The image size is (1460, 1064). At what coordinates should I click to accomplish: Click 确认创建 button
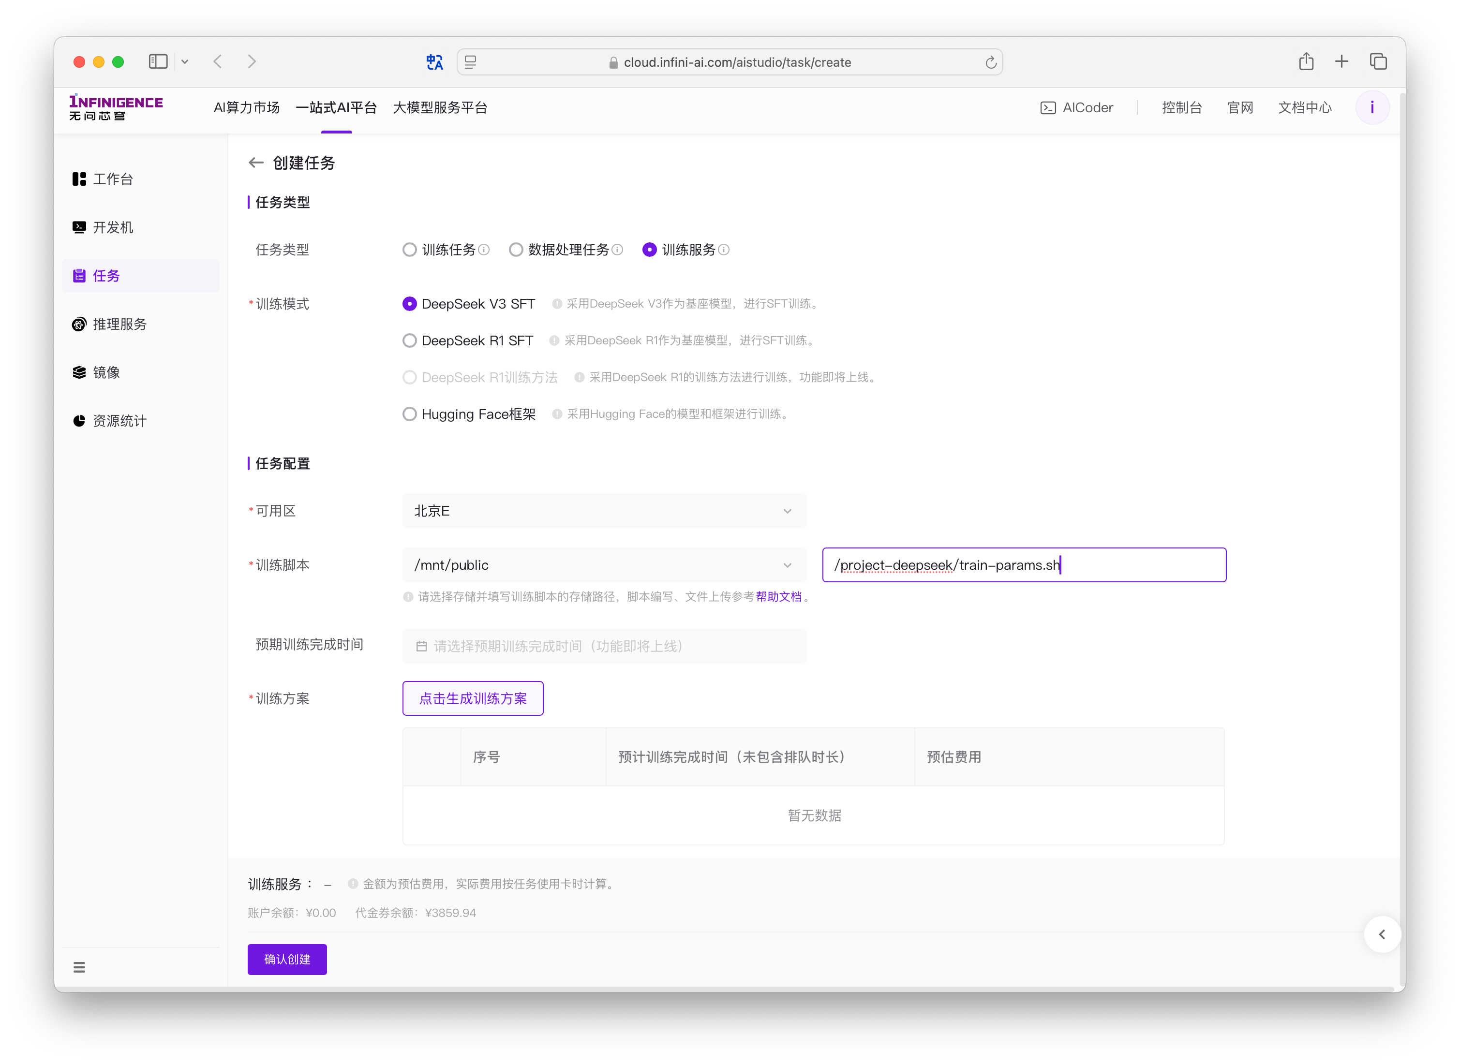(x=287, y=960)
